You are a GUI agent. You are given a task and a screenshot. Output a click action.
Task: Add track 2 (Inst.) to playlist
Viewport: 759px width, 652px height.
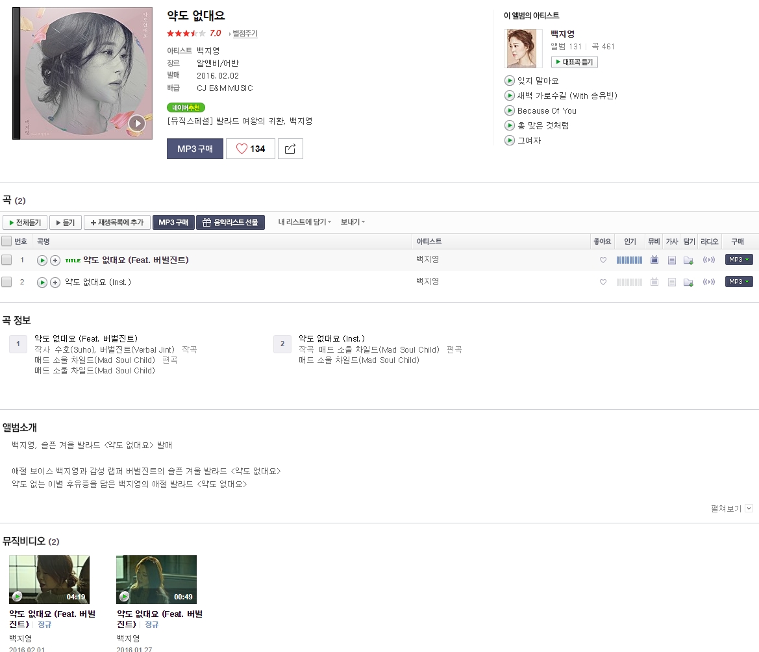[x=55, y=282]
